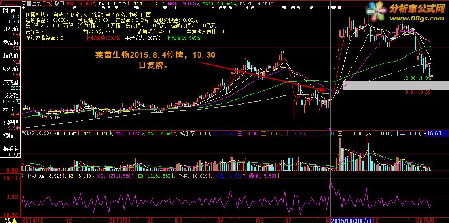
Task: Click the 开盘价 field in sidebar
Action: (x=10, y=29)
